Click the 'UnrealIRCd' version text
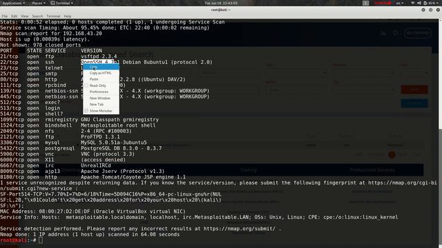442x248 pixels. (x=96, y=165)
